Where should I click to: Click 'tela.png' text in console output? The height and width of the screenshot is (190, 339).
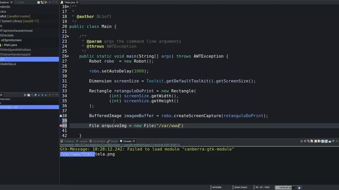[105, 154]
